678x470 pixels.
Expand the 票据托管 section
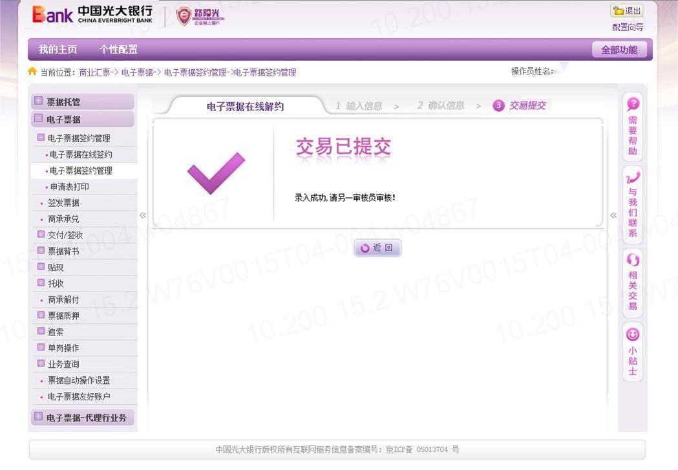click(x=39, y=101)
